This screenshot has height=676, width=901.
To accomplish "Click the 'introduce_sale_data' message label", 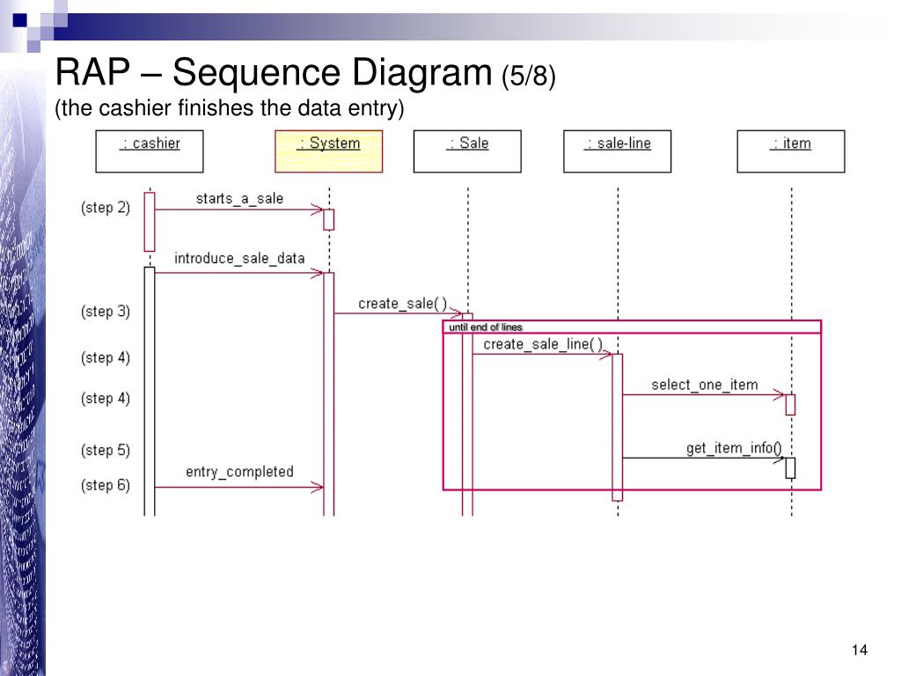I will click(x=239, y=259).
